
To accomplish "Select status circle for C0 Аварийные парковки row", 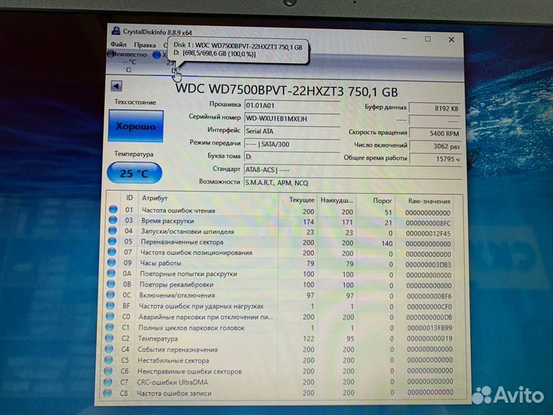I will click(x=110, y=317).
